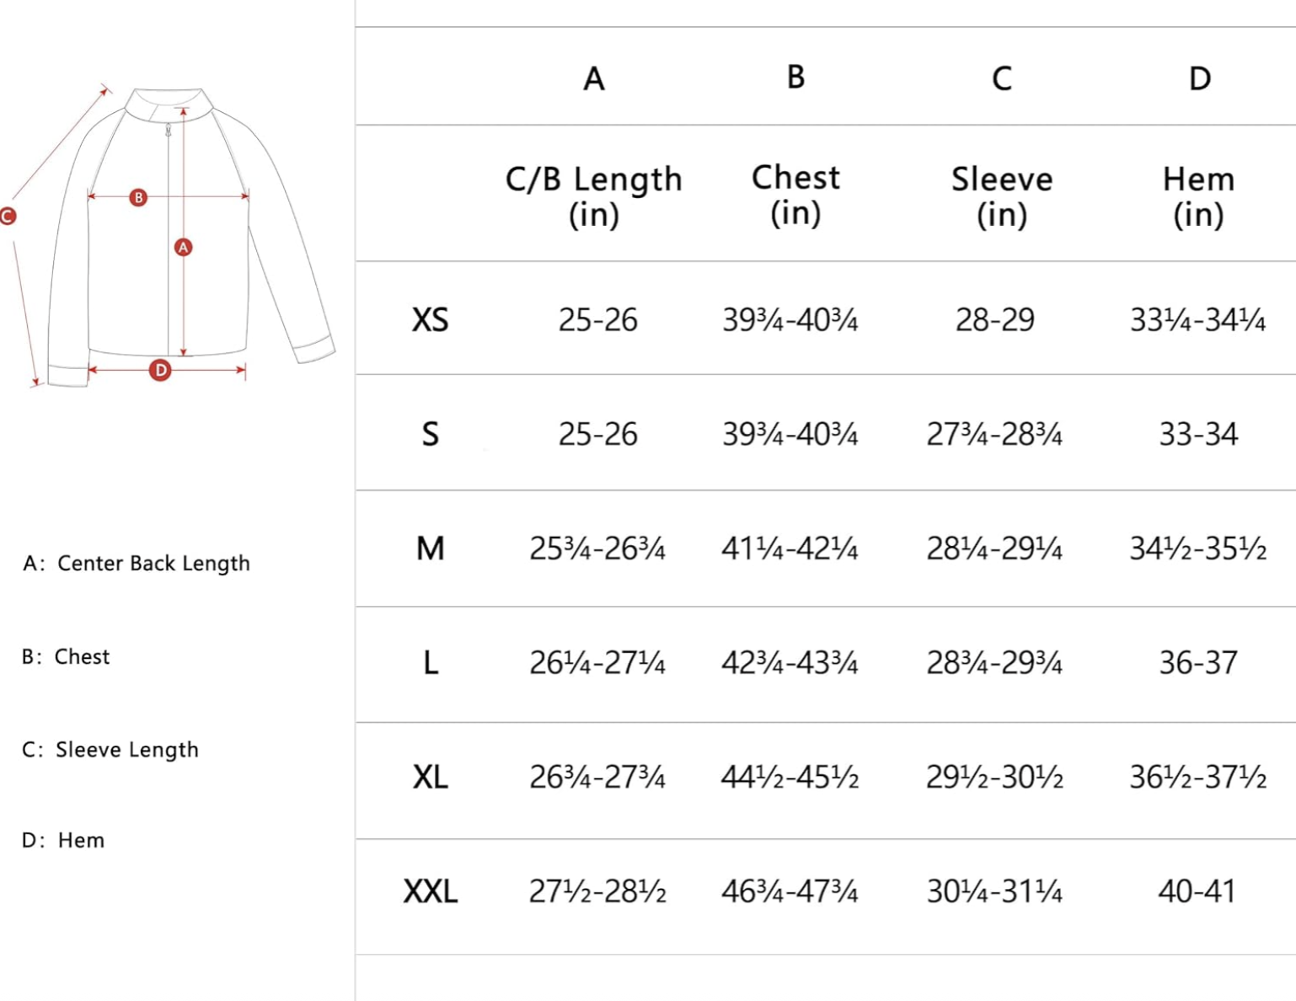
Task: Select the XS size row label
Action: click(x=430, y=320)
